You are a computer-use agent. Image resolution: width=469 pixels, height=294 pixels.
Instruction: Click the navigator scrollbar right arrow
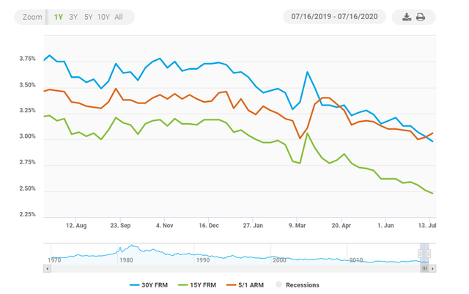tap(432, 269)
